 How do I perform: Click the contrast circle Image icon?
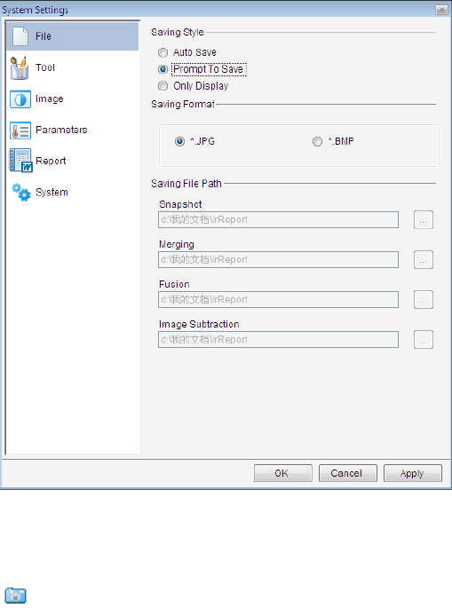20,99
